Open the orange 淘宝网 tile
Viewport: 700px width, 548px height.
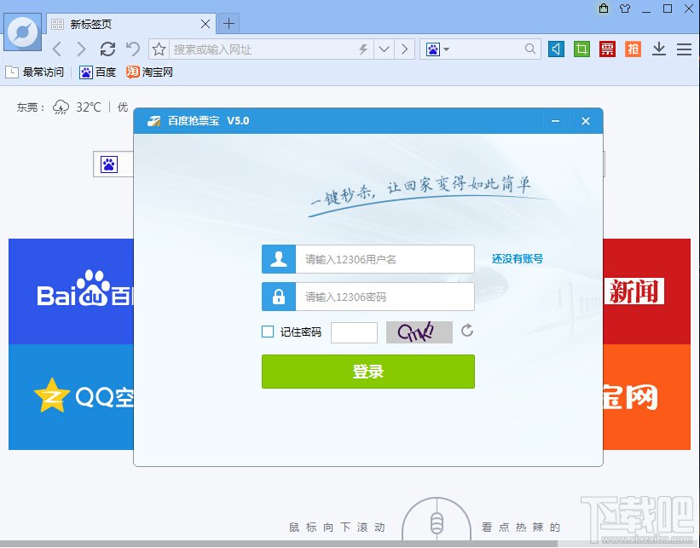(x=647, y=396)
